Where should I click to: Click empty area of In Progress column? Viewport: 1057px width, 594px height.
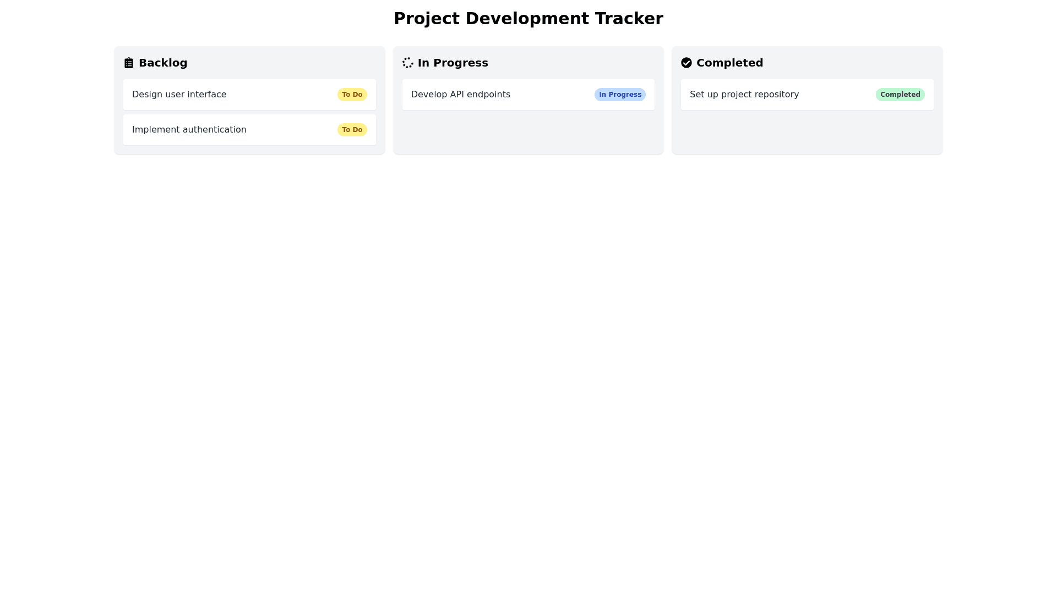[x=528, y=132]
